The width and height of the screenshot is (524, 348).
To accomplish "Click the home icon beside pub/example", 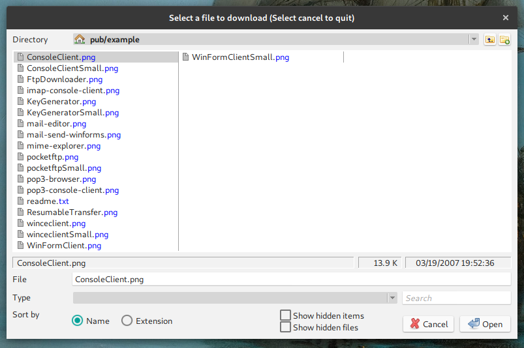I will [80, 40].
